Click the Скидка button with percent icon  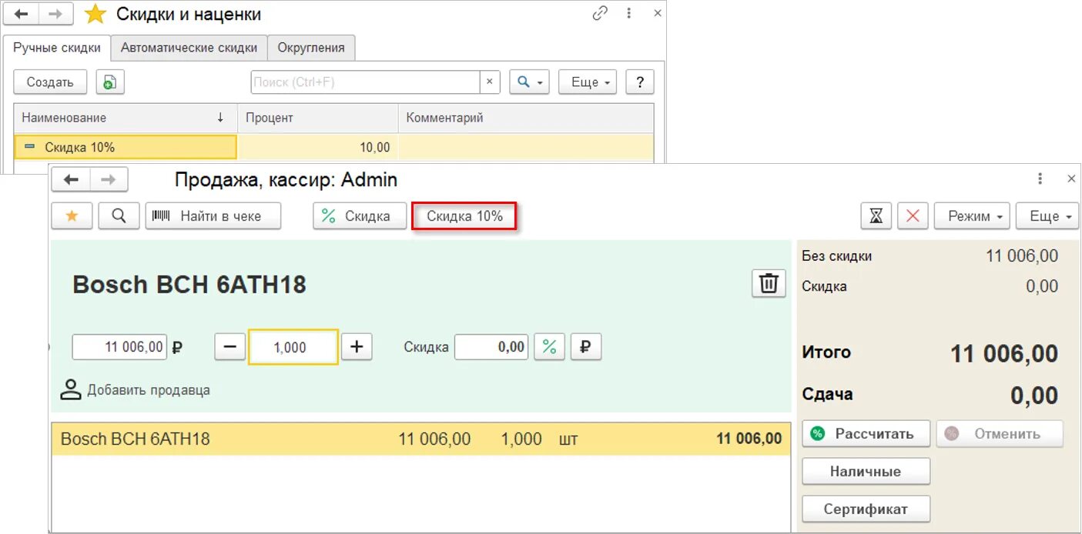[x=360, y=216]
